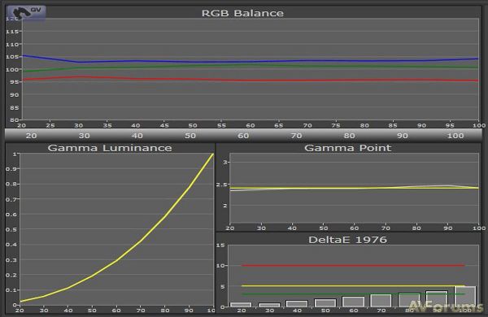This screenshot has width=488, height=317.
Task: Select the 50 stimulus level button
Action: (x=190, y=136)
